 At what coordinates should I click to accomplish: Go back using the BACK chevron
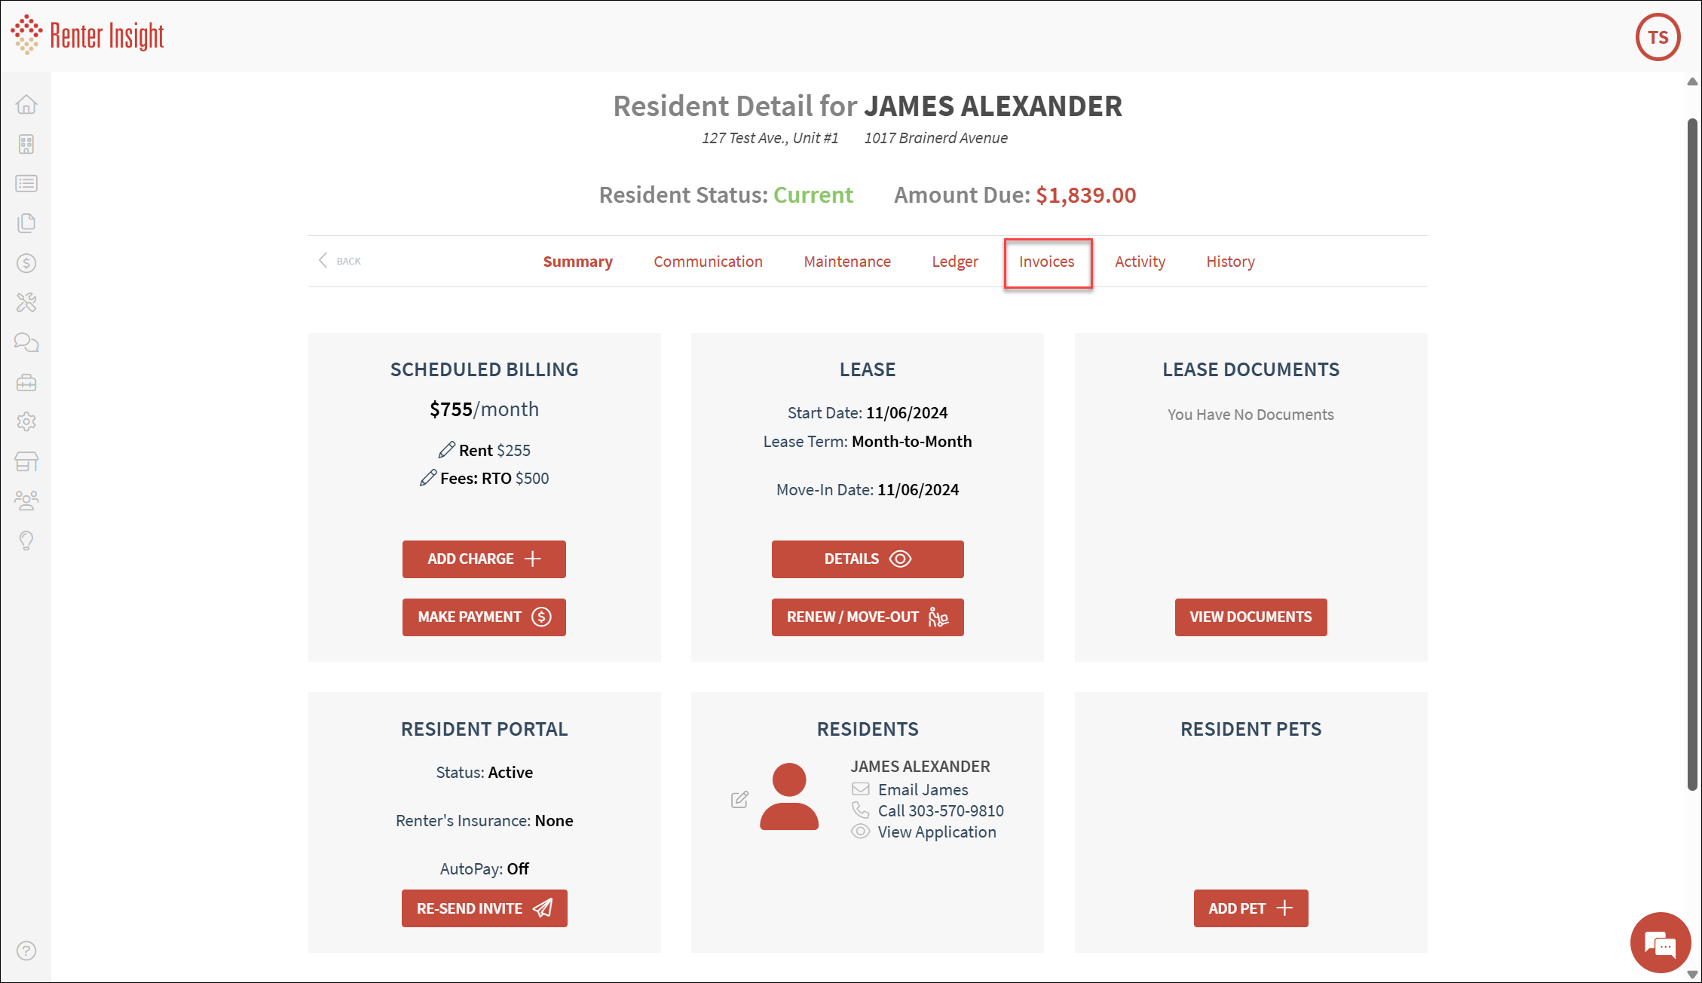click(339, 261)
